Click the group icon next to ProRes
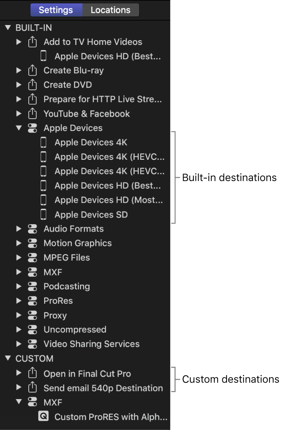Image resolution: width=290 pixels, height=430 pixels. click(x=32, y=301)
